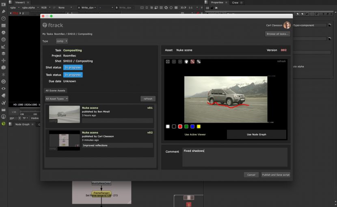Toggle the IP input process button in Viewer1
This screenshot has width=337, height=207.
pyautogui.click(x=54, y=8)
